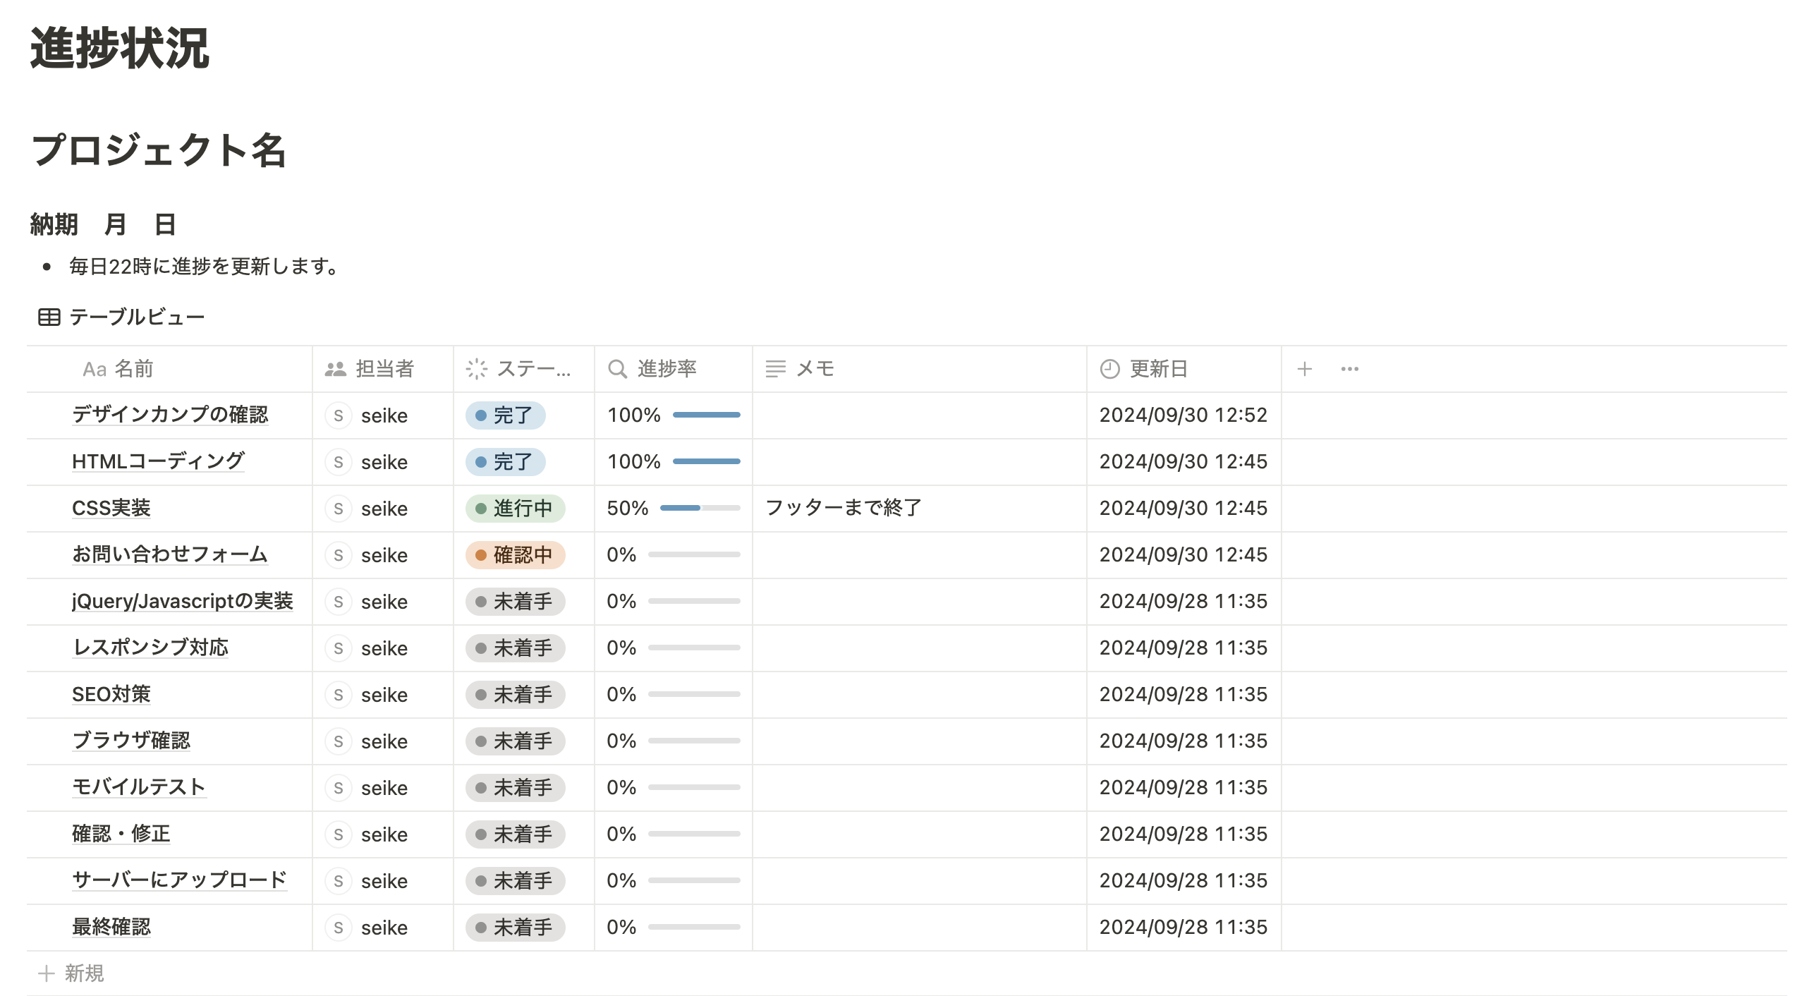
Task: Open the サーバーにアップロード page
Action: (x=180, y=880)
